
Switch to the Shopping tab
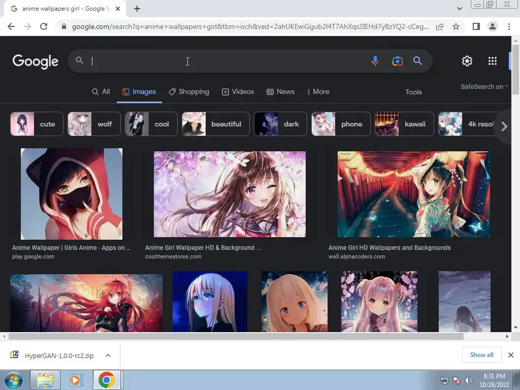[189, 92]
